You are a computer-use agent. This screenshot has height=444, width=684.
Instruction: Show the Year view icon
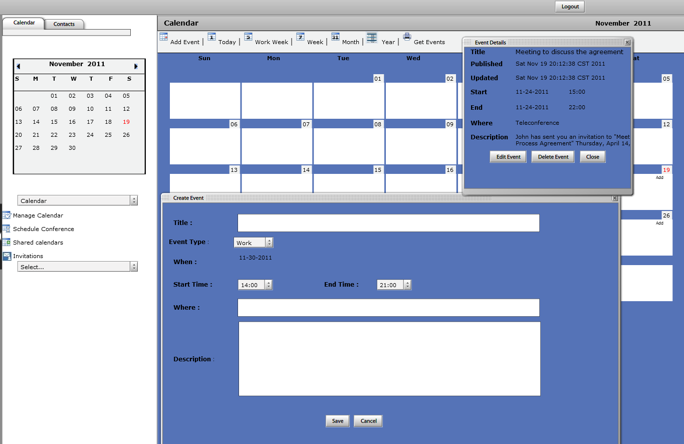click(x=371, y=37)
